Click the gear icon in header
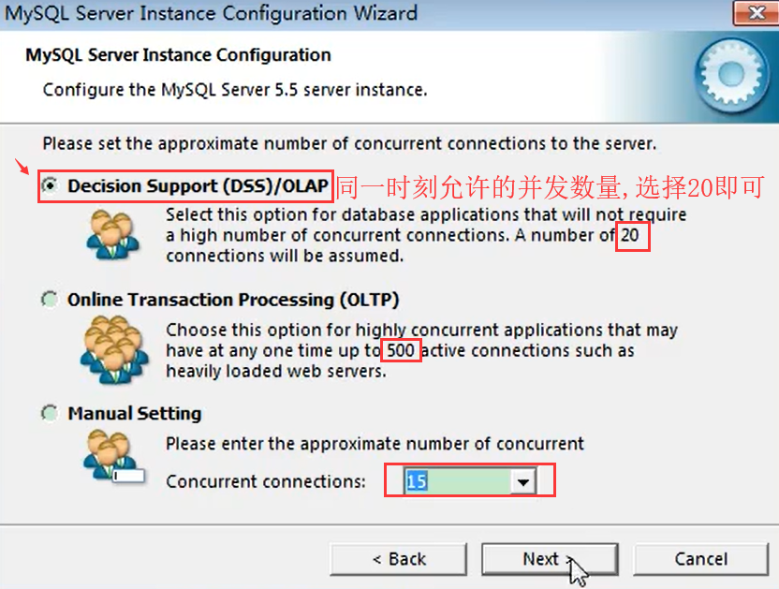This screenshot has width=779, height=589. tap(732, 76)
